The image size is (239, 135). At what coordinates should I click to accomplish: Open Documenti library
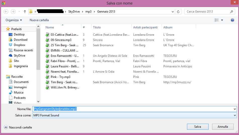pyautogui.click(x=21, y=82)
